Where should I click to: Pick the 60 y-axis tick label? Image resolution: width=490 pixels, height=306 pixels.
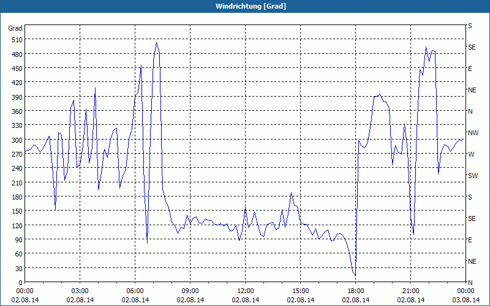pos(19,254)
